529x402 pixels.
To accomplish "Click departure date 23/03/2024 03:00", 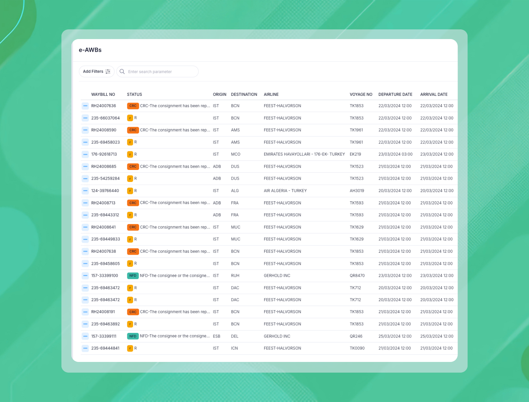I will (395, 155).
